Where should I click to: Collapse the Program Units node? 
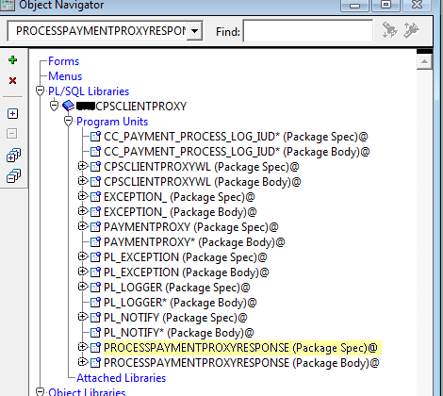(68, 122)
